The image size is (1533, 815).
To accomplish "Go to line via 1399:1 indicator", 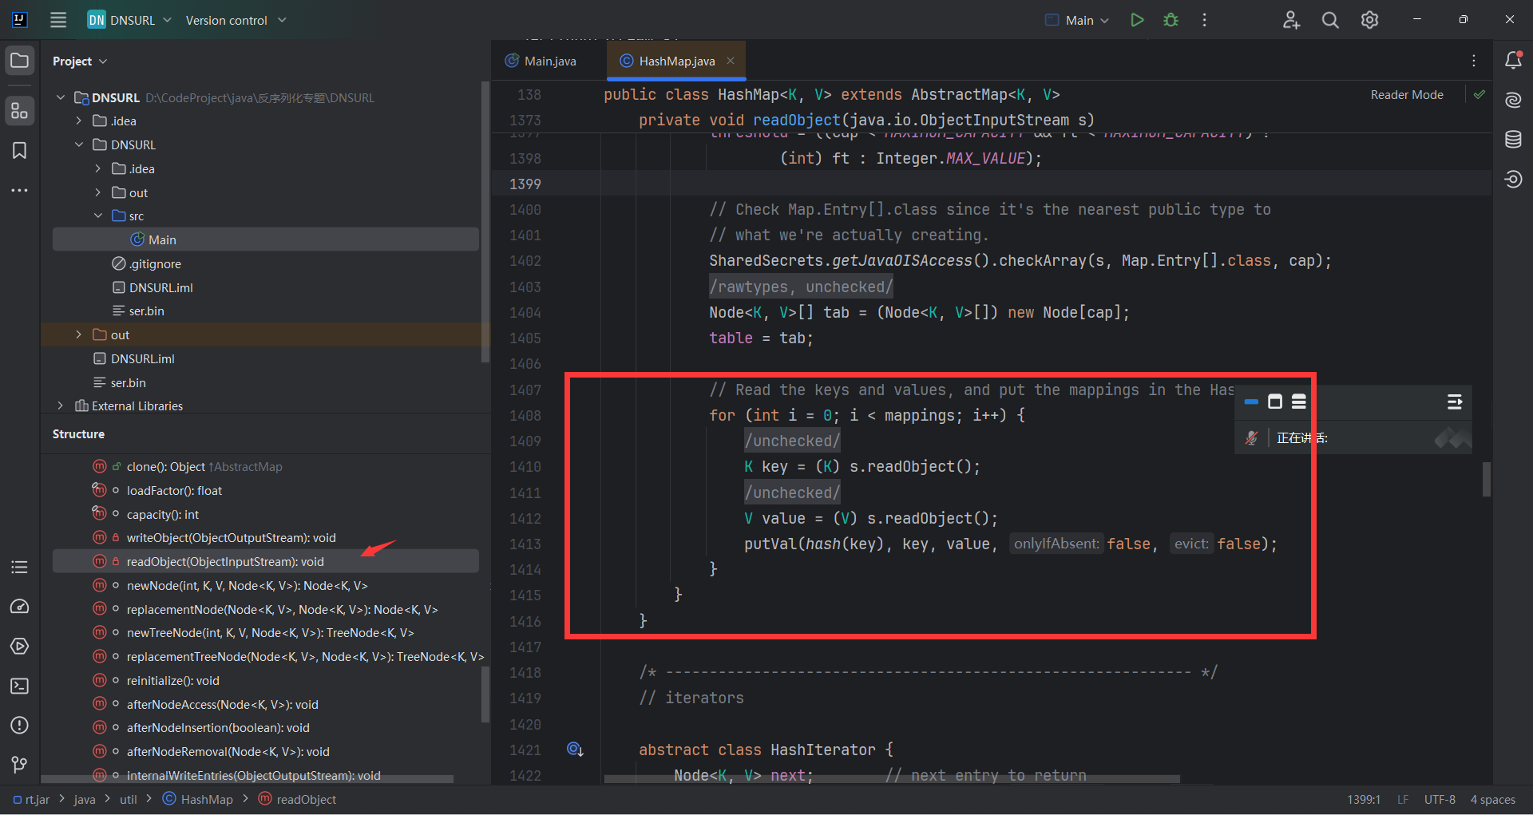I will point(1364,799).
